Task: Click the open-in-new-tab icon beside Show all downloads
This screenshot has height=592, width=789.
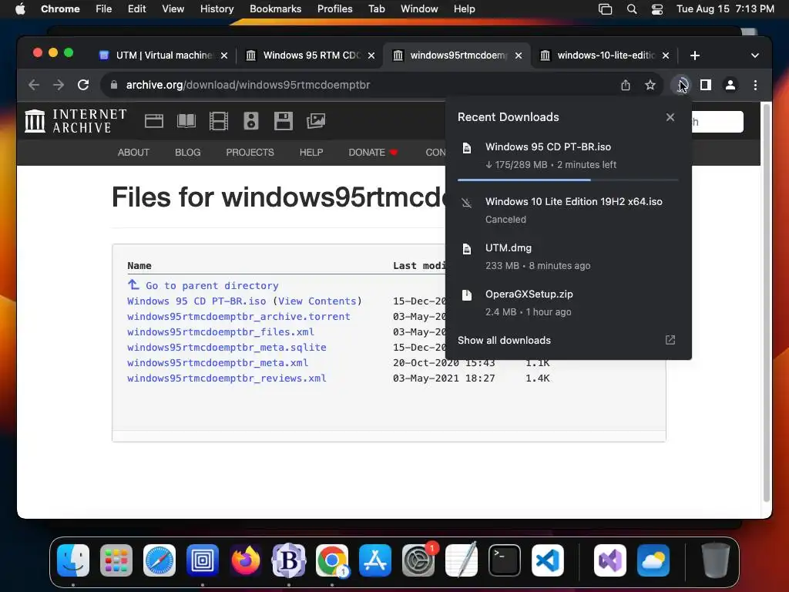Action: pyautogui.click(x=670, y=340)
